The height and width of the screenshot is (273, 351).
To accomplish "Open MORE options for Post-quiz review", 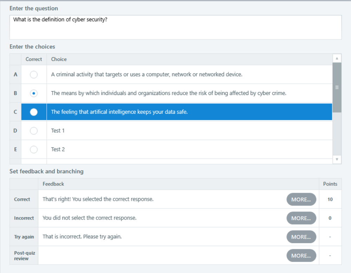I will [301, 255].
